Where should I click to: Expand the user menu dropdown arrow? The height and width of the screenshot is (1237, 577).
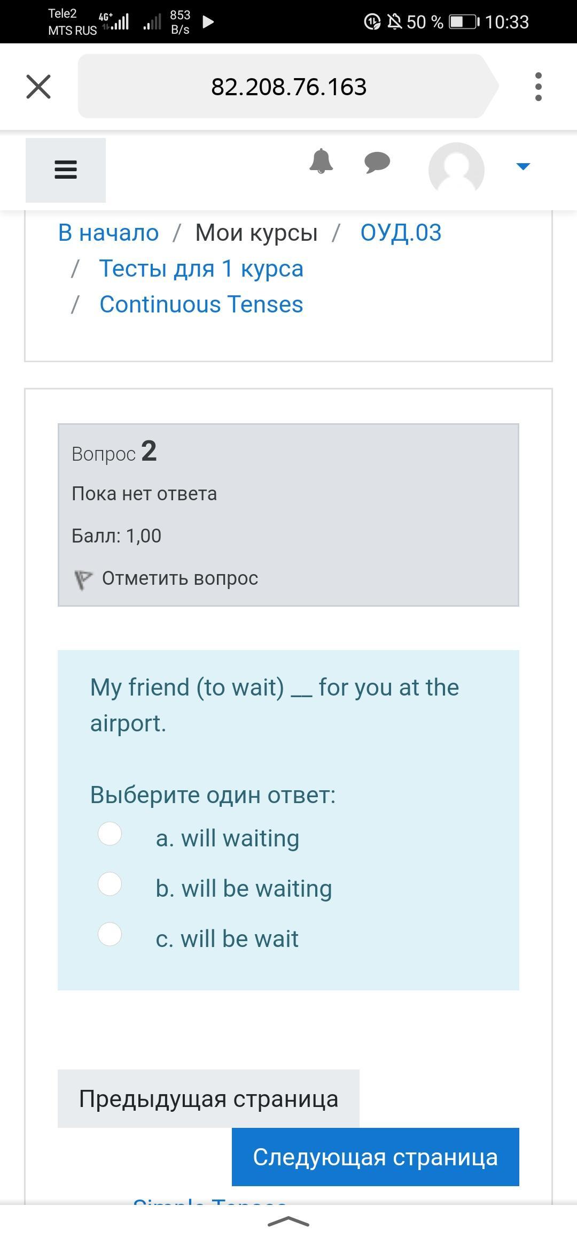[523, 166]
